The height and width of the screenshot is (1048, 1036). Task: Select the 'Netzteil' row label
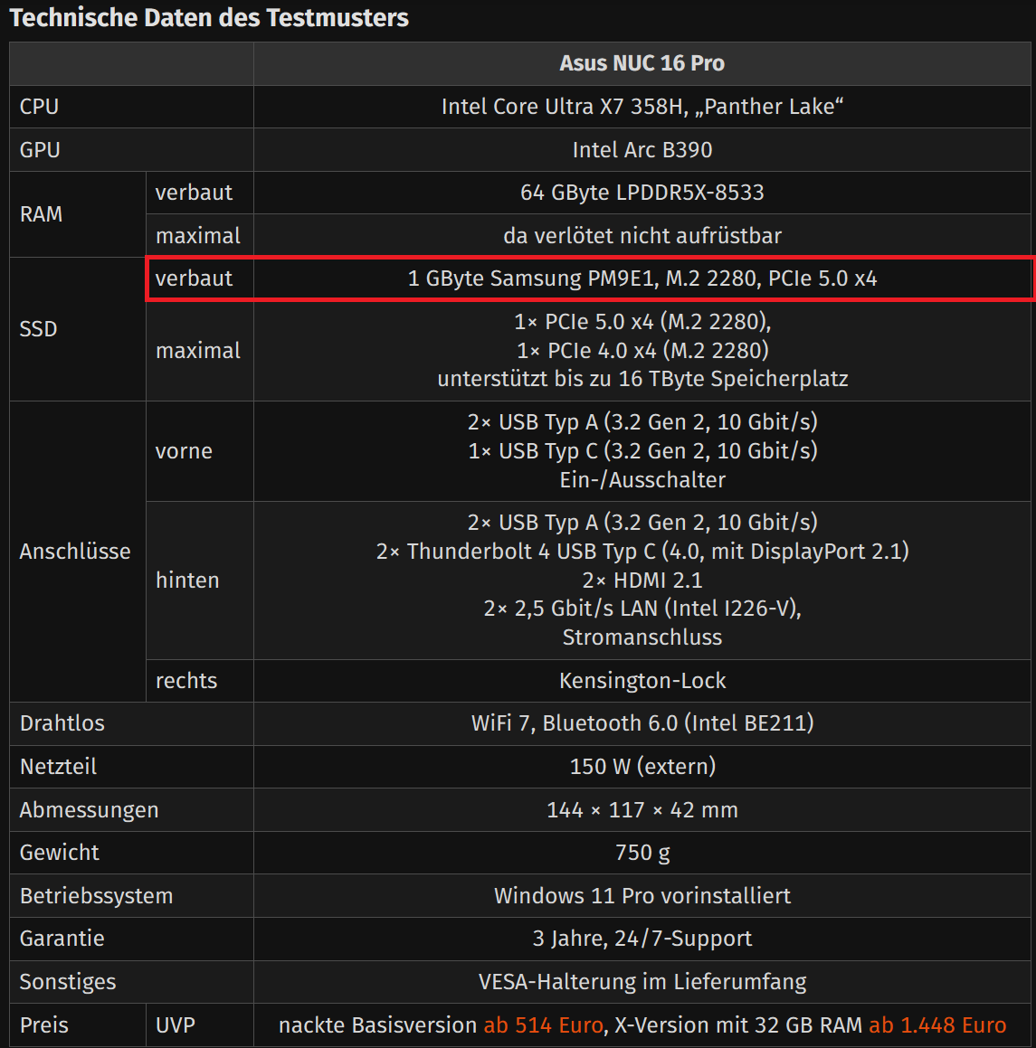pos(58,767)
